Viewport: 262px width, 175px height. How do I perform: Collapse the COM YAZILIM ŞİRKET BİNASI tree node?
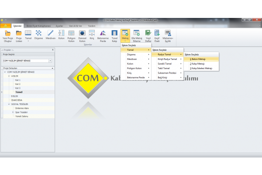pos(5,72)
